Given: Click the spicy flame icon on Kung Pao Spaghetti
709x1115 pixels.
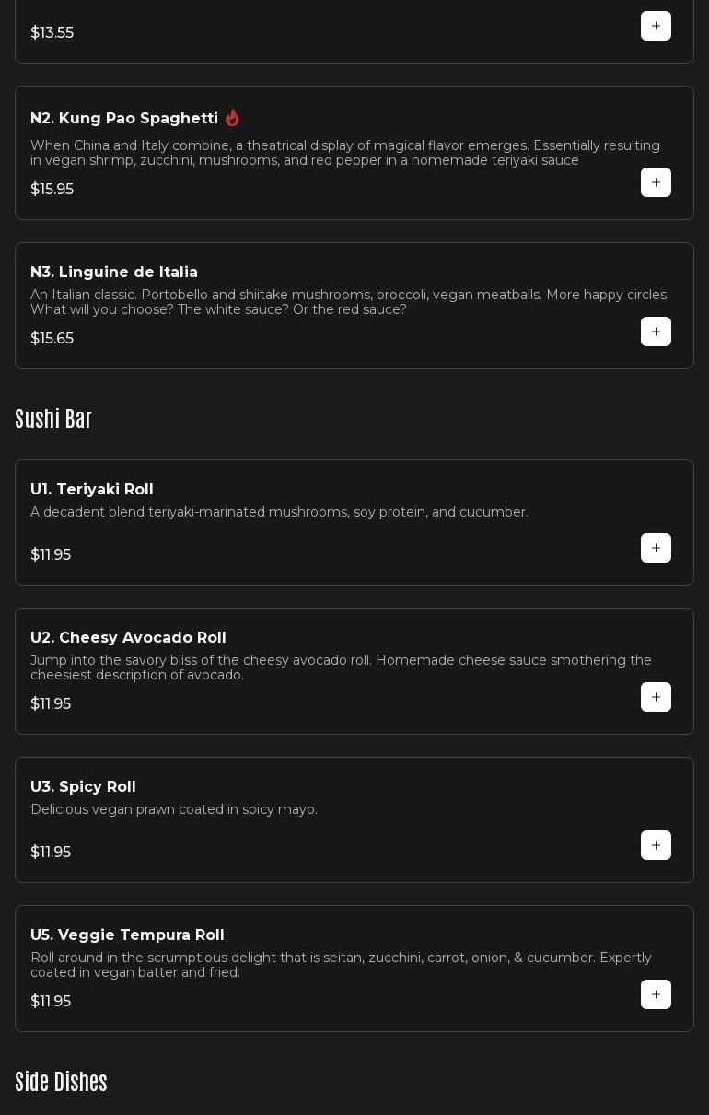Looking at the screenshot, I should click(x=232, y=118).
